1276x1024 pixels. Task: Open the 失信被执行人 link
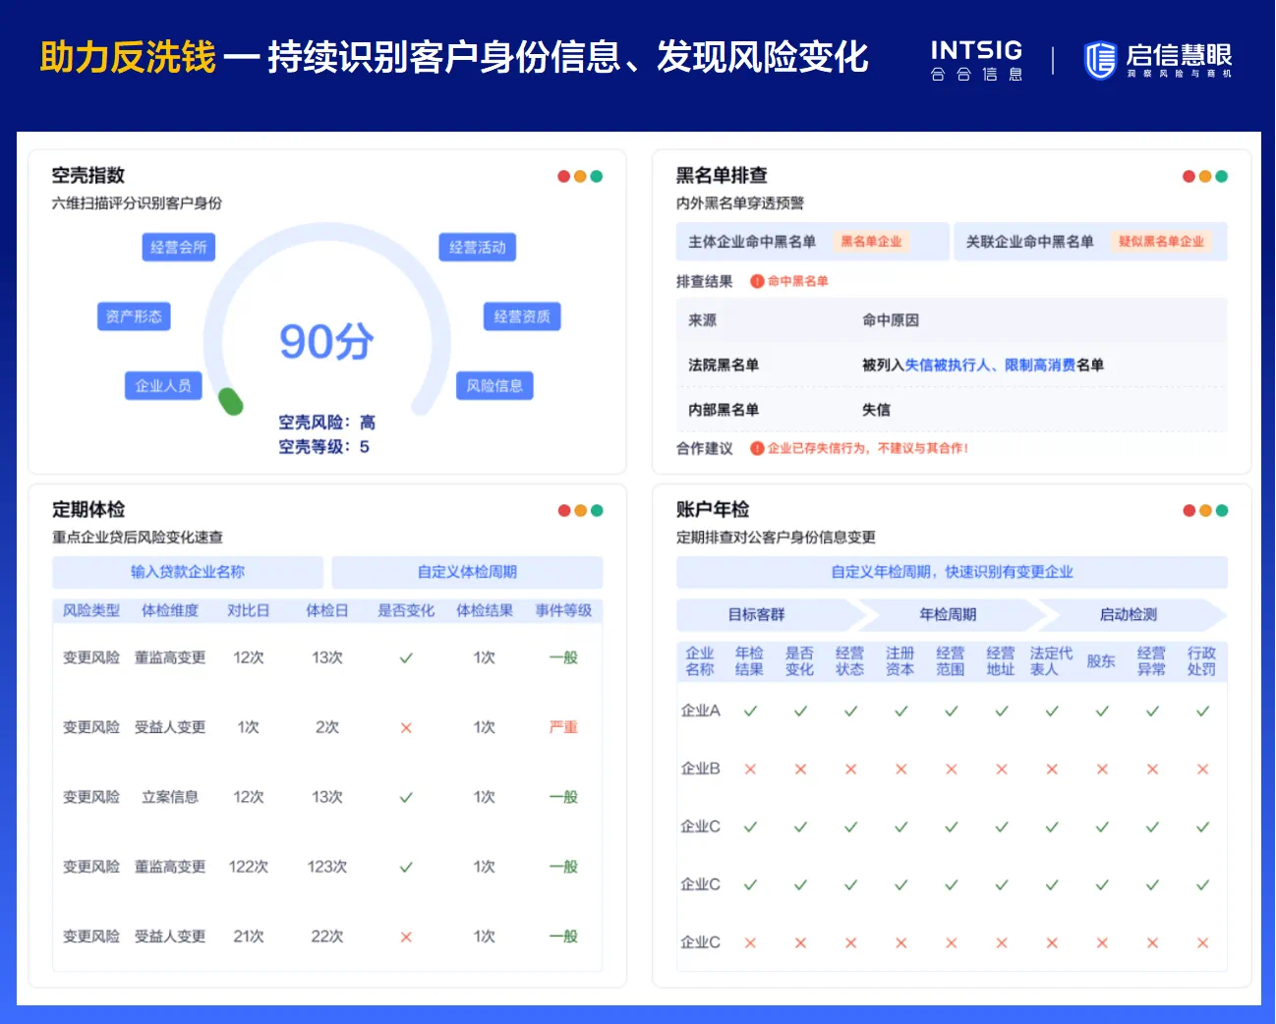tap(947, 366)
